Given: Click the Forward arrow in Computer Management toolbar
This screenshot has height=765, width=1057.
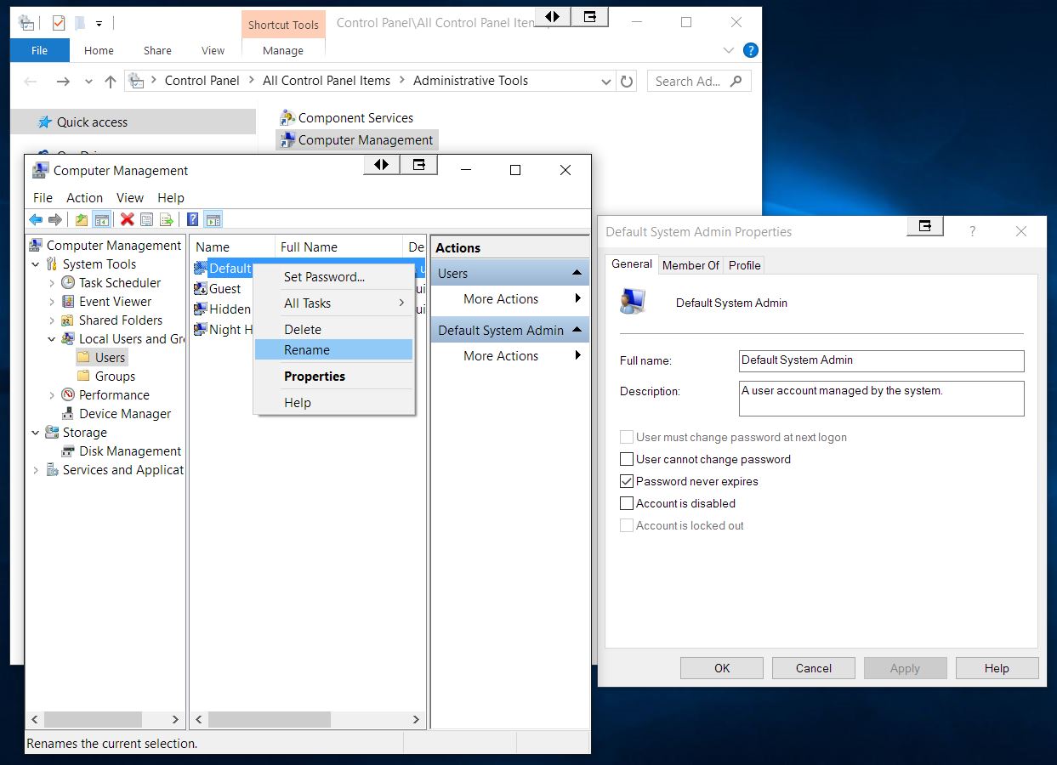Looking at the screenshot, I should click(x=55, y=220).
